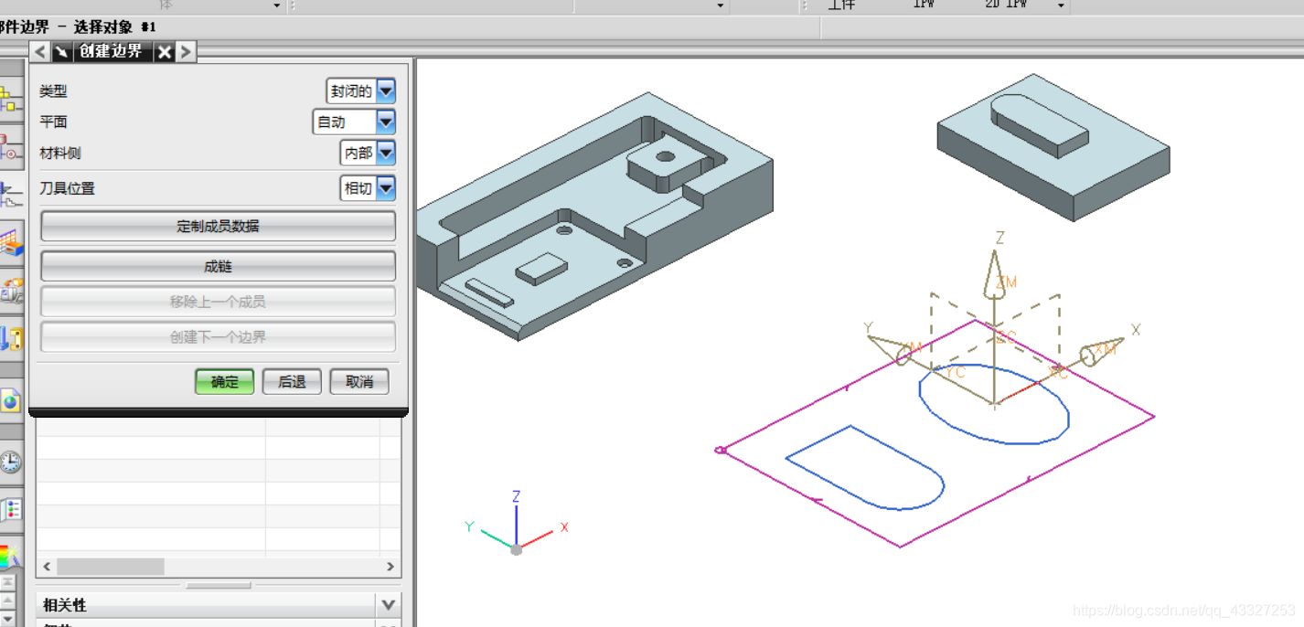The width and height of the screenshot is (1304, 627).
Task: Open the Roles list sidebar tab
Action: pos(11,509)
